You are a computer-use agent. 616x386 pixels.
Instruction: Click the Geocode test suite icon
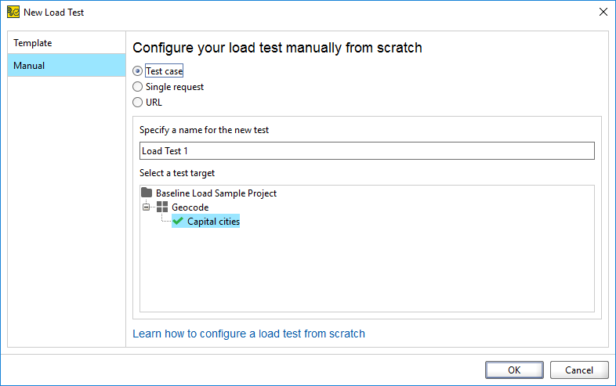(162, 207)
